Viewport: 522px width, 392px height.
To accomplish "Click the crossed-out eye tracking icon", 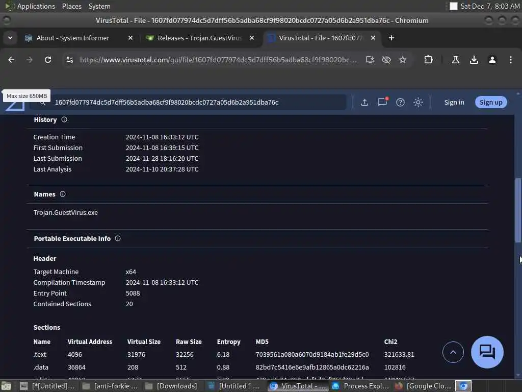I will click(x=386, y=60).
